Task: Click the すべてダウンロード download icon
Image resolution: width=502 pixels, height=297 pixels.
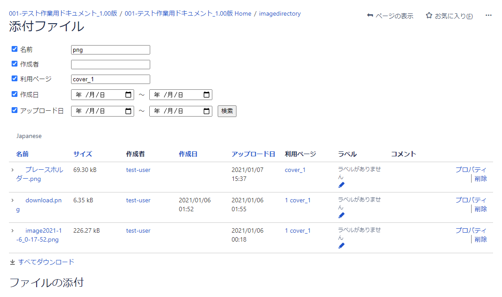Action: (x=13, y=262)
